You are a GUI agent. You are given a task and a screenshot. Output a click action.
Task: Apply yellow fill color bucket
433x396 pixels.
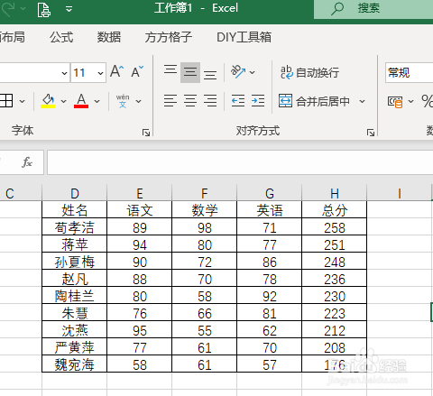click(48, 101)
